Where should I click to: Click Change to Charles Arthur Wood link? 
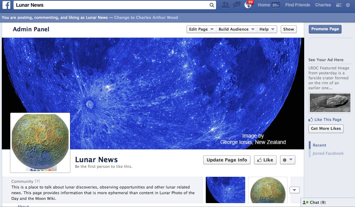pos(146,17)
